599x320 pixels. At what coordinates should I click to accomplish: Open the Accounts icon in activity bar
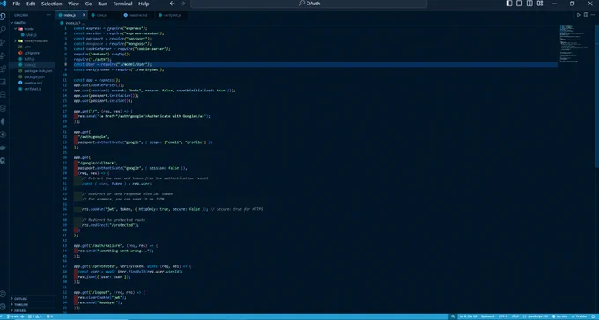[x=4, y=294]
